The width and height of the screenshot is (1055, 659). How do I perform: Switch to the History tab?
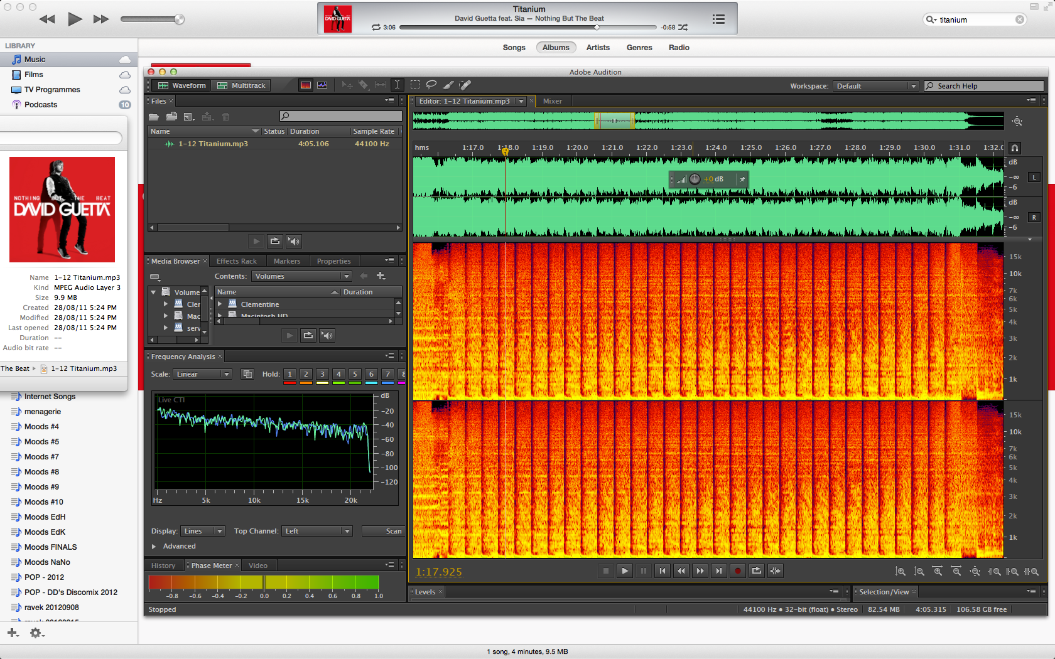[163, 565]
